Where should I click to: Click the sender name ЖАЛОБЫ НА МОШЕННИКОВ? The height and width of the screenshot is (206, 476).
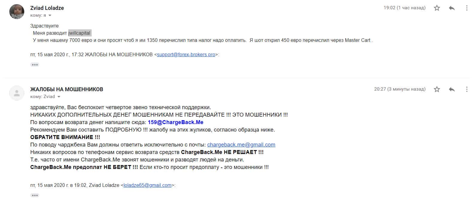pos(67,89)
